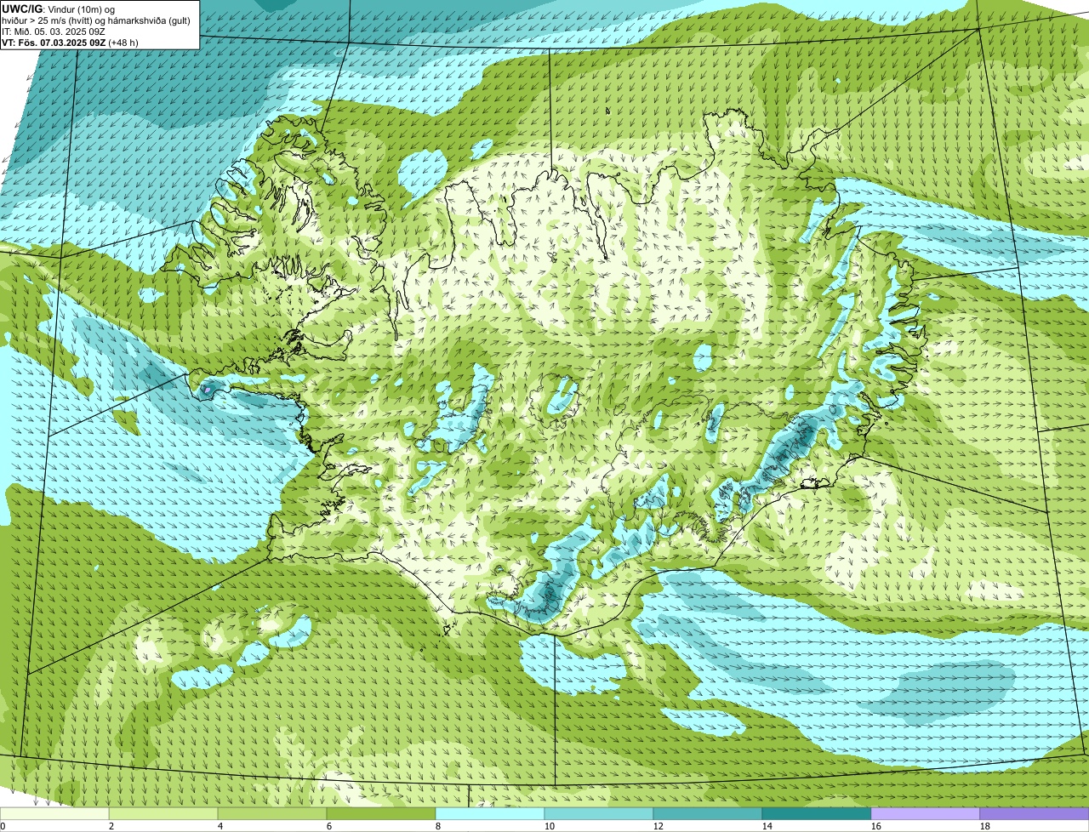The height and width of the screenshot is (832, 1089).
Task: Click the '6' tick label on the color scale
Action: (x=329, y=826)
